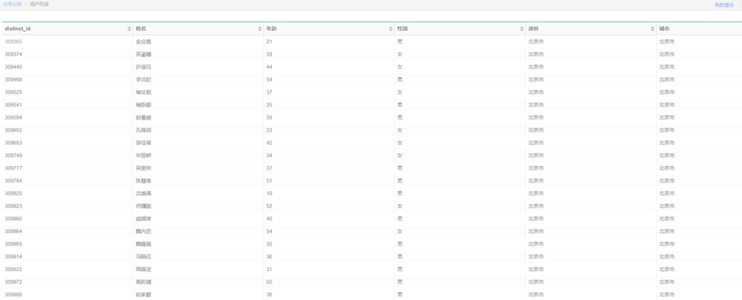Image resolution: width=742 pixels, height=300 pixels.
Task: Select the 年龄 column header text
Action: click(x=271, y=29)
